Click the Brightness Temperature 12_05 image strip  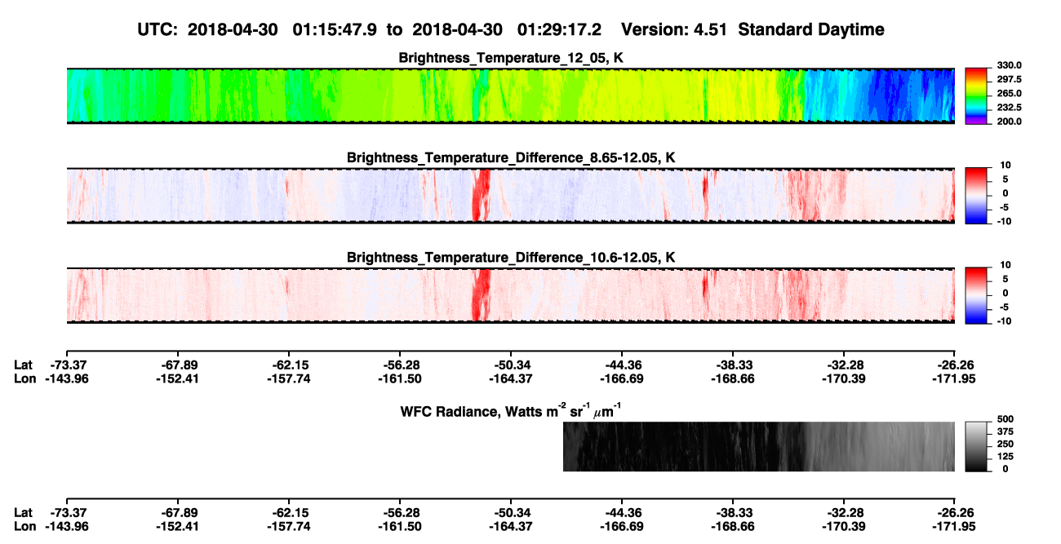510,95
